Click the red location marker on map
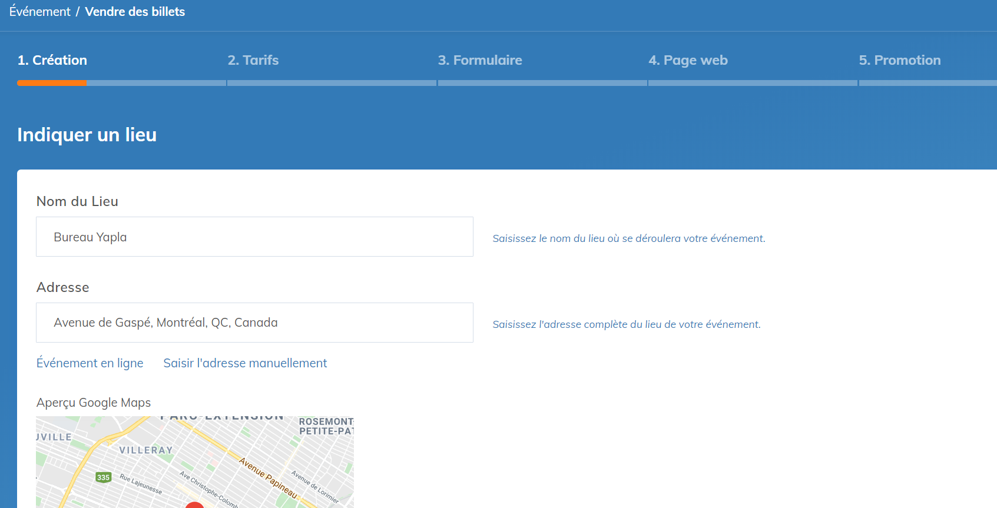Screen dimensions: 997x508 [194, 505]
